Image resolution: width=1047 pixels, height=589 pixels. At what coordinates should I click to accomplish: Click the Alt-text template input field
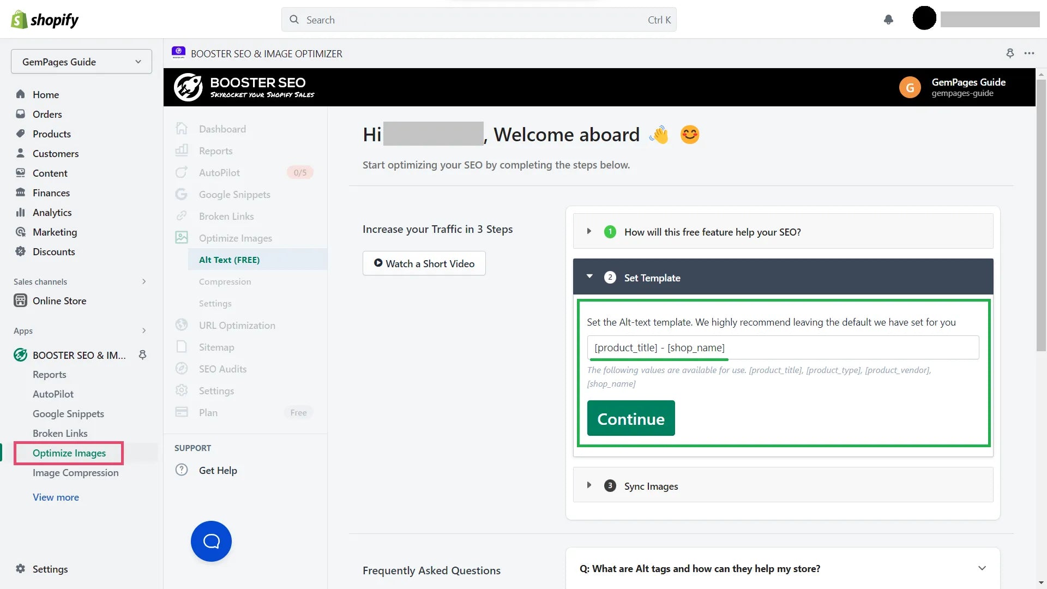click(783, 347)
